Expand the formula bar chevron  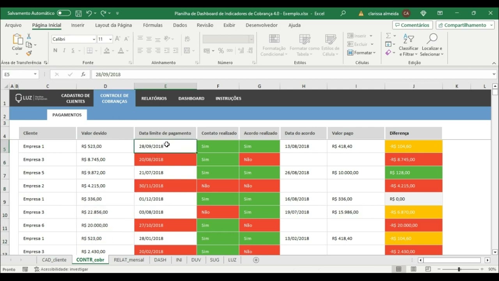point(494,74)
